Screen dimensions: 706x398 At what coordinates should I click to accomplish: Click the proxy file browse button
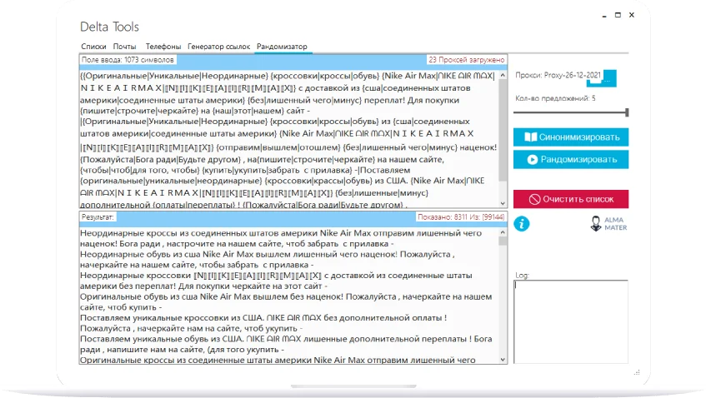609,77
